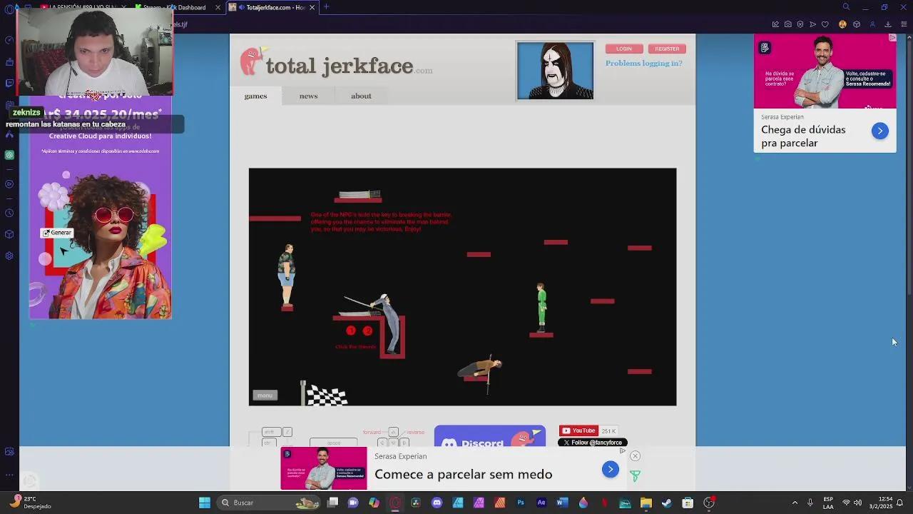
Task: Open OBS Studio from the taskbar
Action: [394, 503]
